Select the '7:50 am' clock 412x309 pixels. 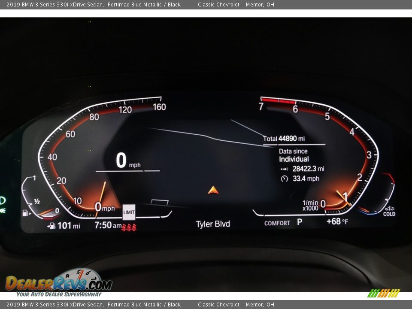(x=108, y=225)
